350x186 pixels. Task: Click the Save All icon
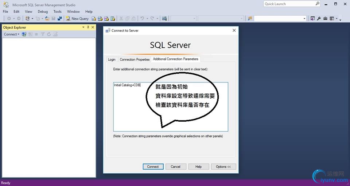pyautogui.click(x=59, y=19)
